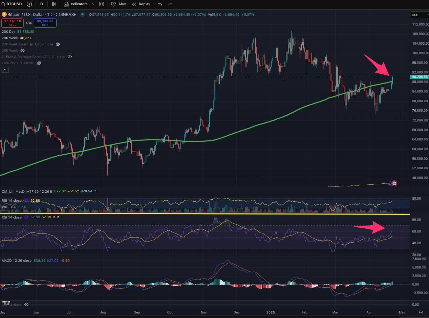The width and height of the screenshot is (429, 318).
Task: Click the 100,000.00 price axis label
Action: tap(420, 53)
